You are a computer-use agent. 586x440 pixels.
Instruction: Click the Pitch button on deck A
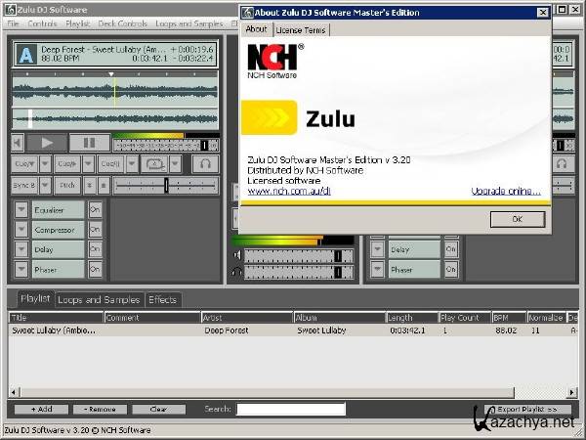coord(66,185)
